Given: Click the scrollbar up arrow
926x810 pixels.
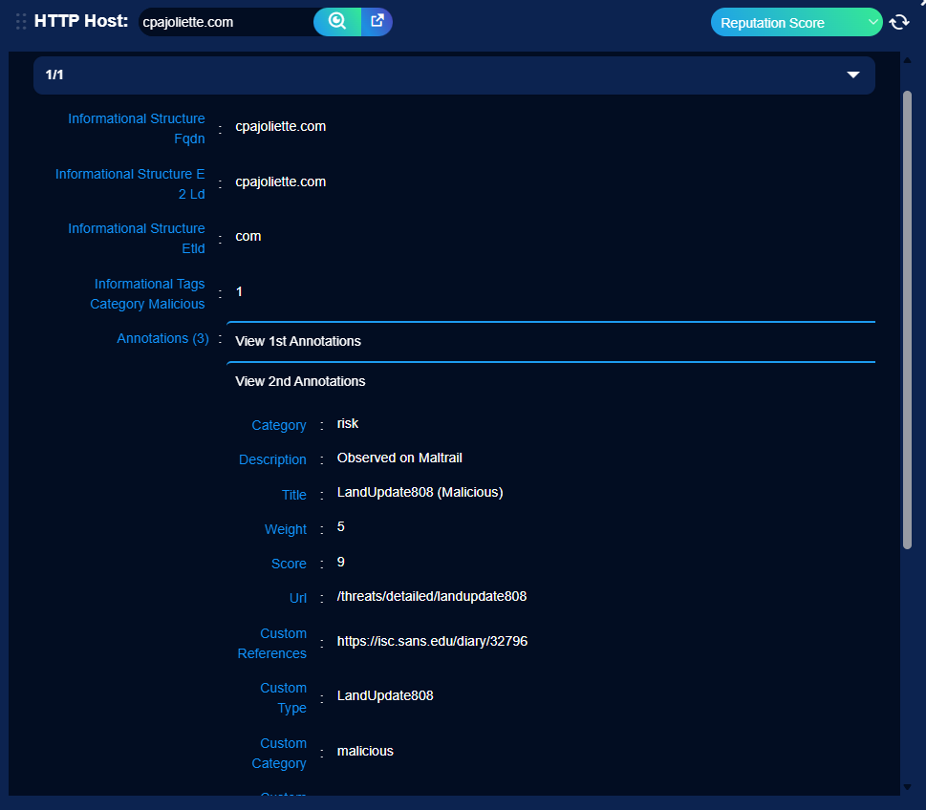Looking at the screenshot, I should click(x=907, y=59).
